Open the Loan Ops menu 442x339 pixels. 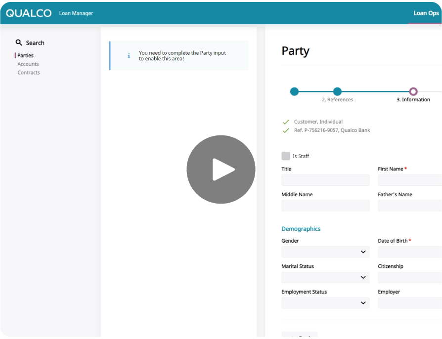pyautogui.click(x=426, y=13)
